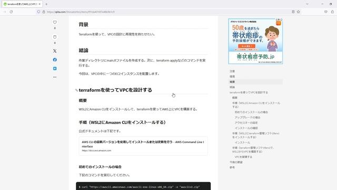The image size is (337, 190).
Task: Click the 結論 section heading
Action: point(83,51)
